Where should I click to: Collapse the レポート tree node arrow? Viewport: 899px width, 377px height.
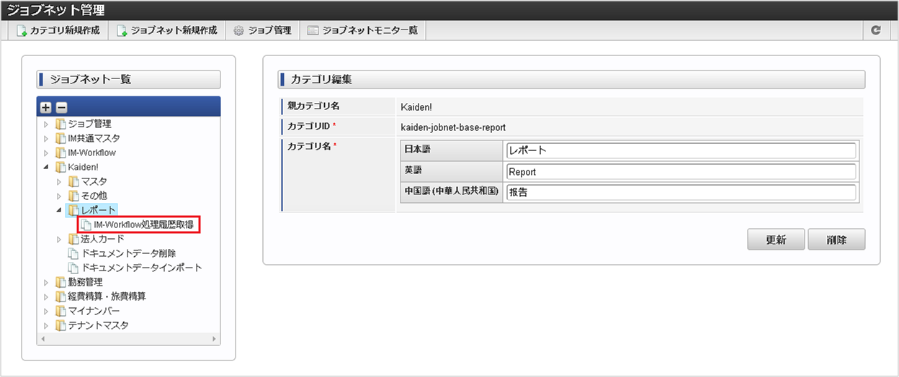60,210
